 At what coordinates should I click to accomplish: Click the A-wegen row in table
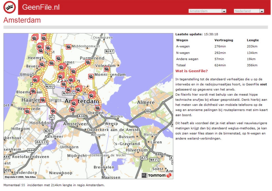pyautogui.click(x=183, y=46)
